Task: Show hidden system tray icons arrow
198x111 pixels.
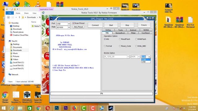Action: (x=170, y=108)
